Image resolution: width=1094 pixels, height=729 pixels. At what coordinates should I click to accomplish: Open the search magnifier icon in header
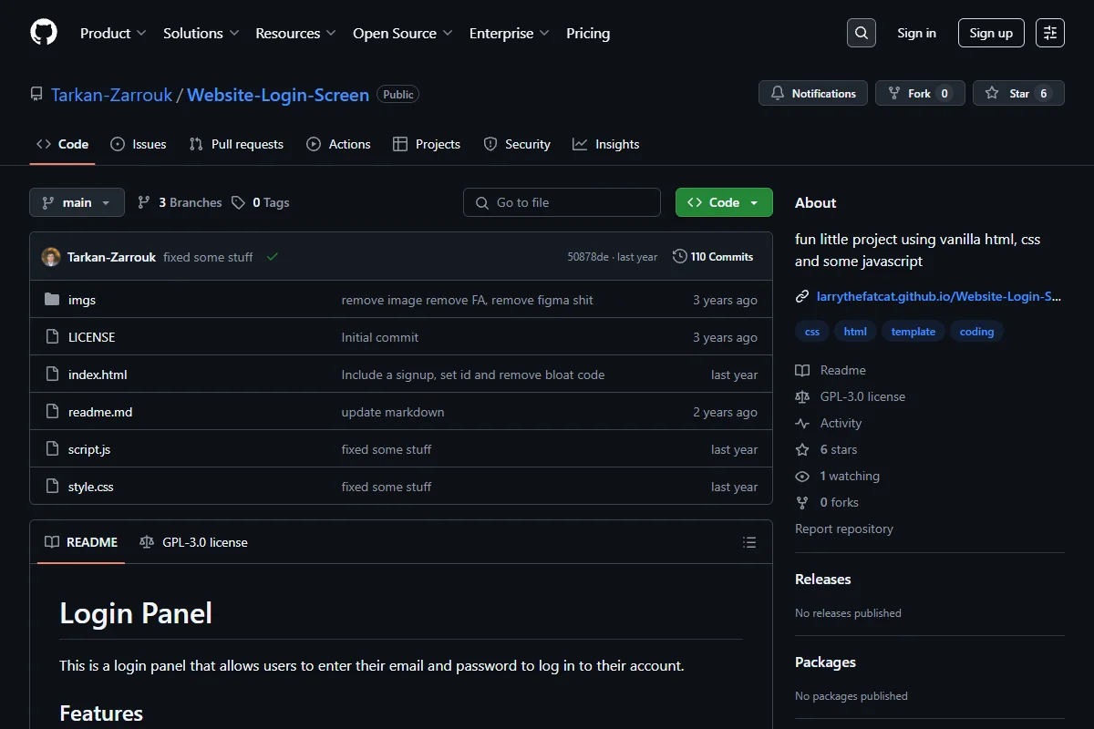tap(862, 33)
